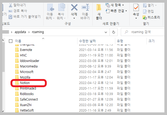The height and width of the screenshot is (115, 167).
Task: Open the 새 항목 dropdown arrow
Action: [123, 5]
